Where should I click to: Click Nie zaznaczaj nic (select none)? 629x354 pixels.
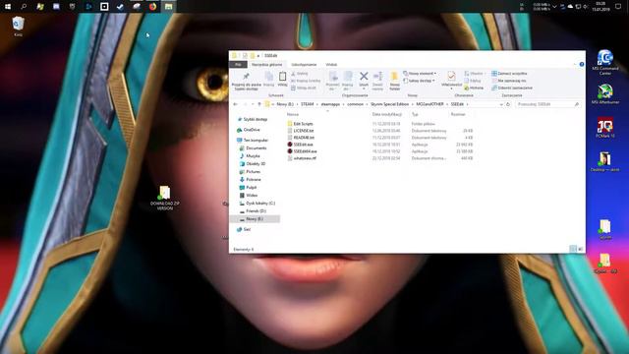pos(509,81)
